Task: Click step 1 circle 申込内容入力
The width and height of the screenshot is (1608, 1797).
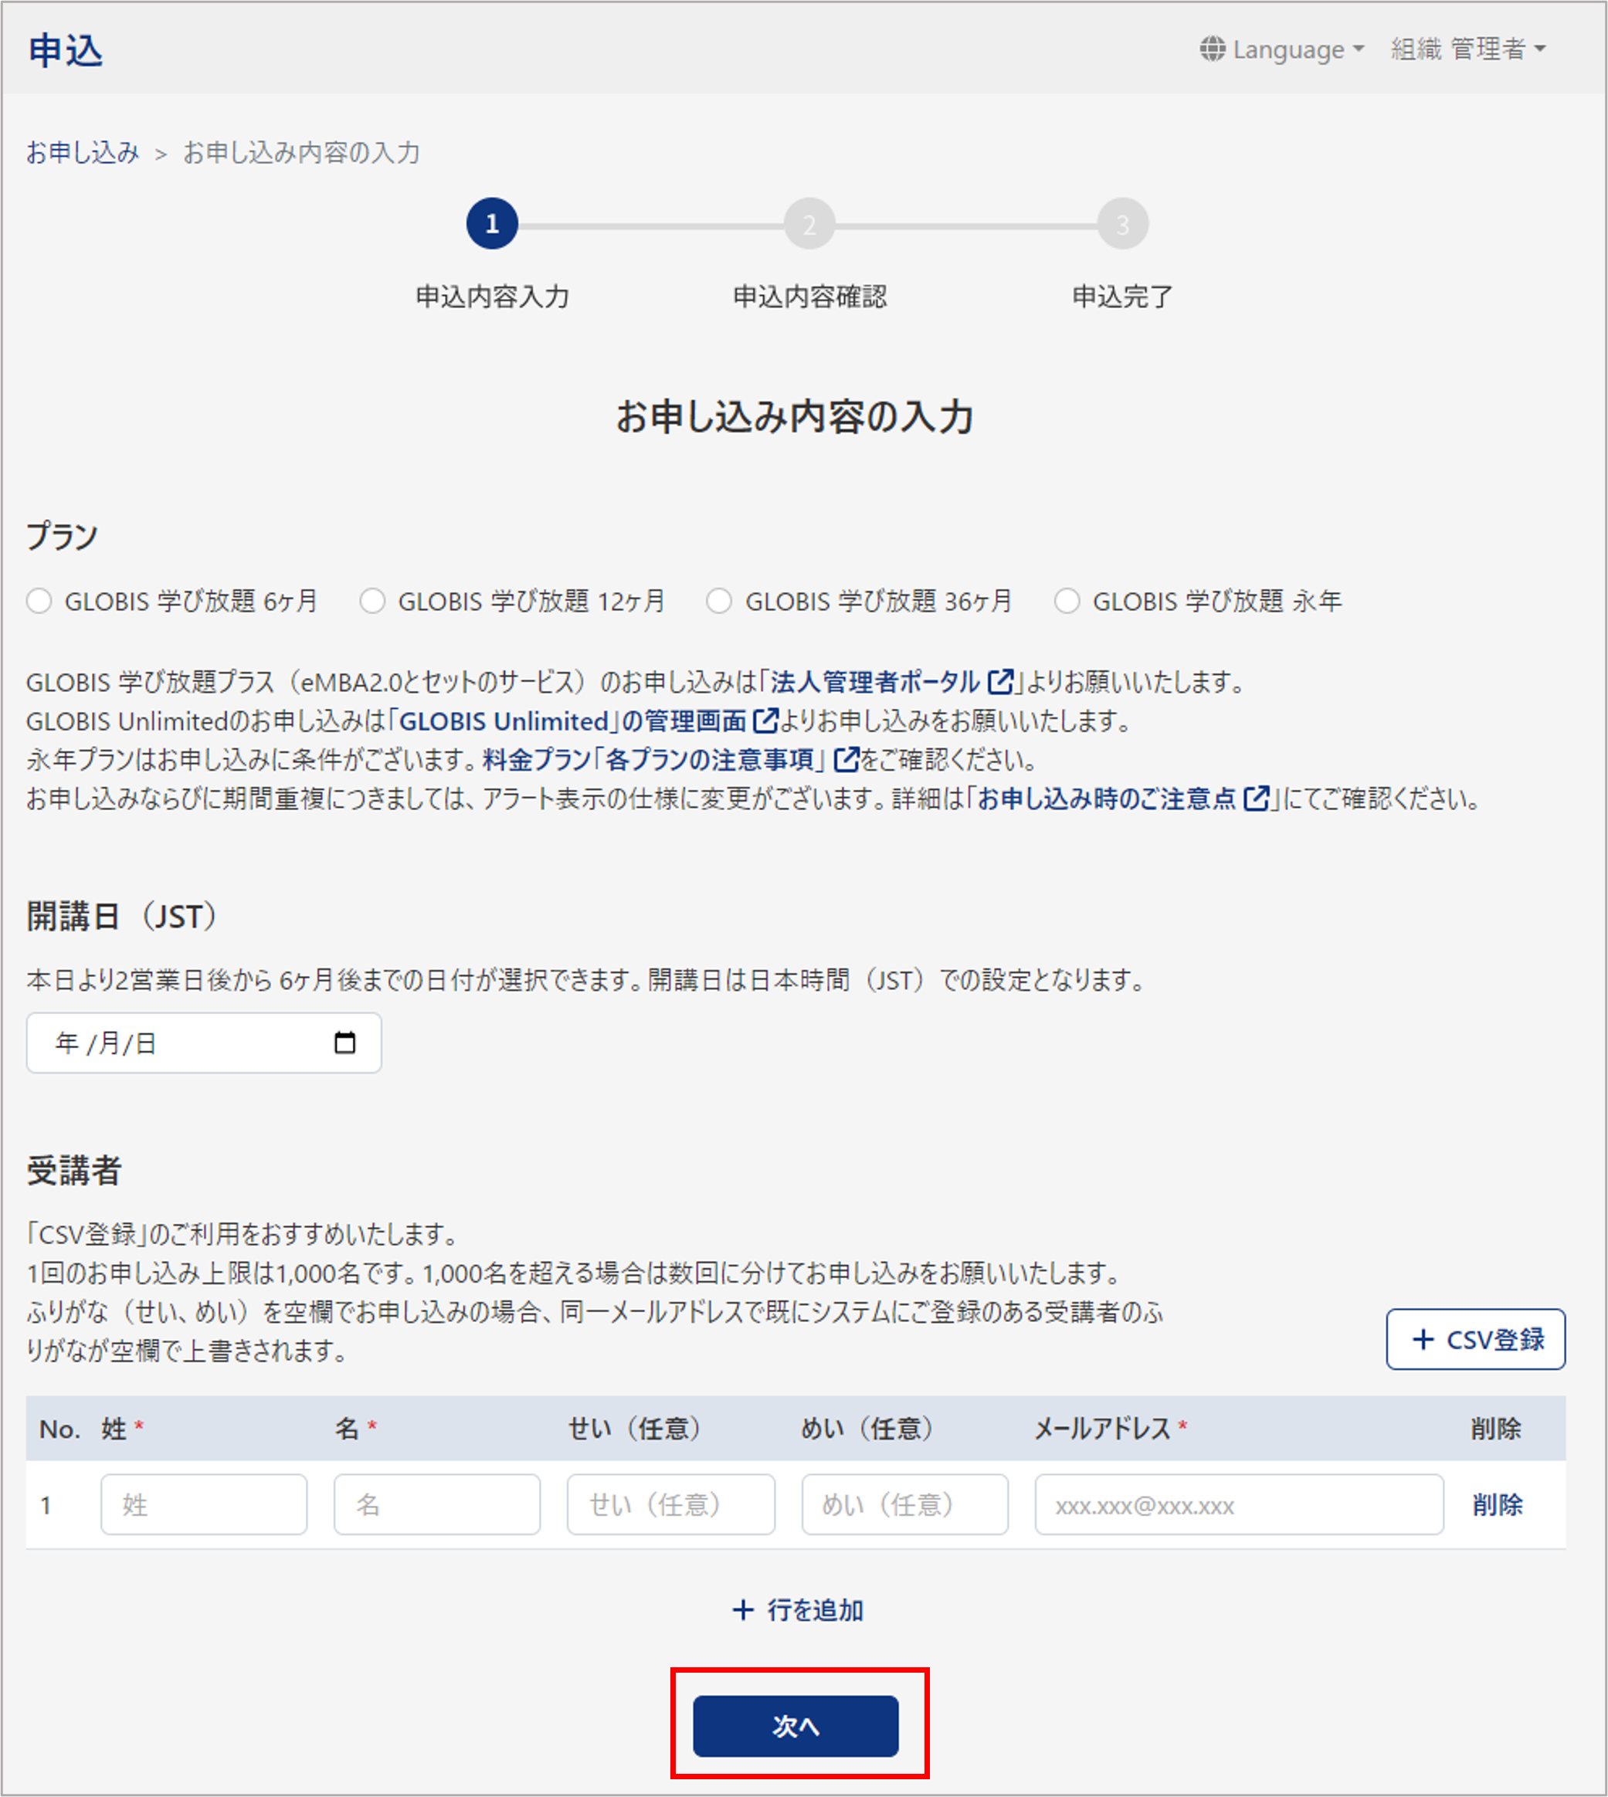Action: (491, 223)
